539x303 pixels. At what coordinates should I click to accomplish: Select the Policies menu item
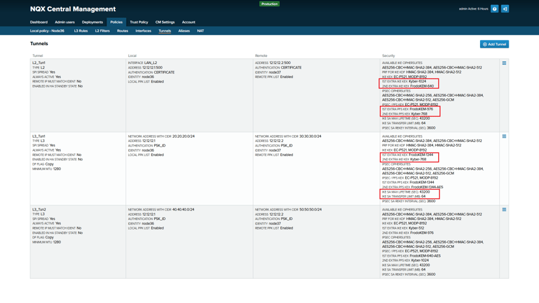pos(116,22)
